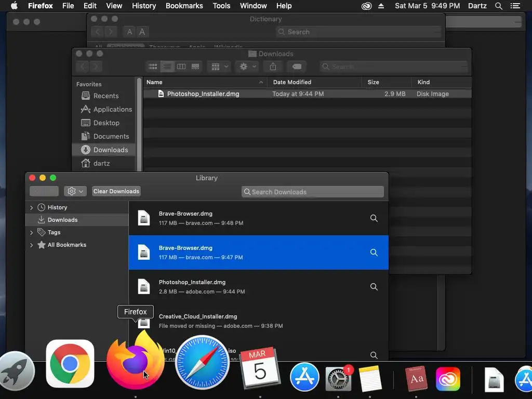The height and width of the screenshot is (399, 532).
Task: Open the File menu
Action: 68,6
